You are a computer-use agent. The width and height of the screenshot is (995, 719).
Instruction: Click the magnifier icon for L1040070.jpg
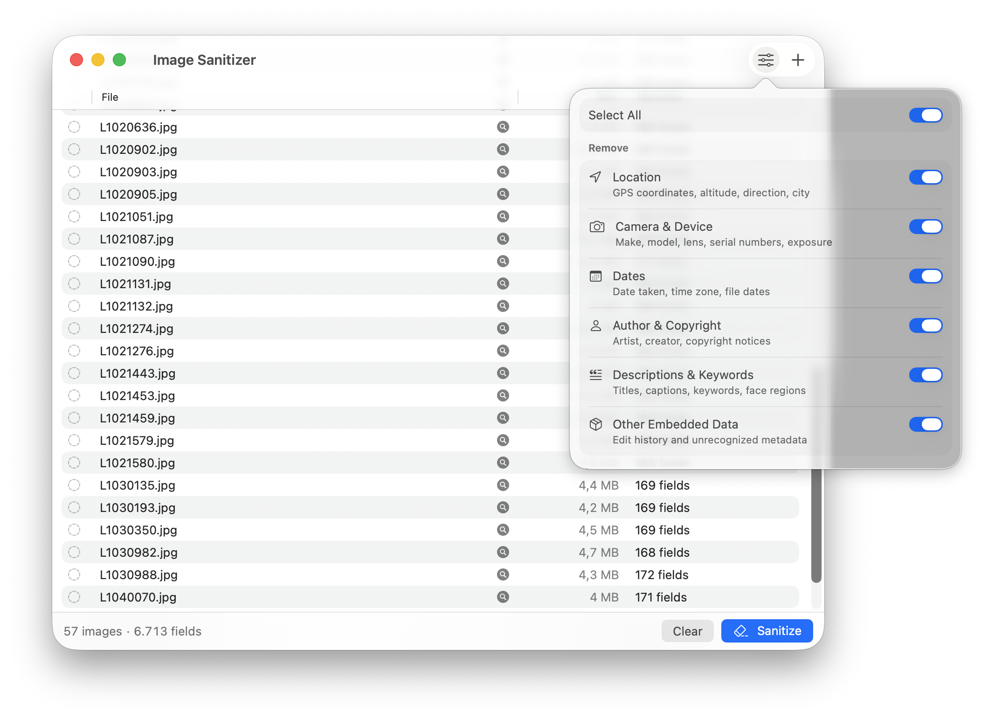(x=503, y=597)
